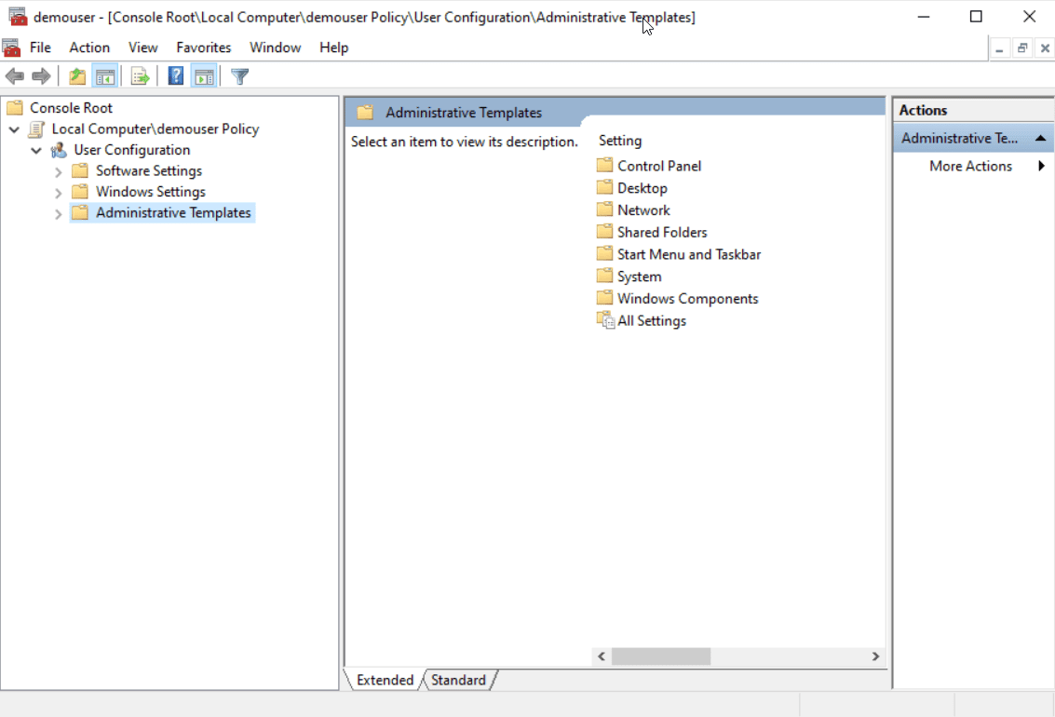Click scrollbar right arrow in settings list
This screenshot has height=717, width=1055.
tap(875, 656)
